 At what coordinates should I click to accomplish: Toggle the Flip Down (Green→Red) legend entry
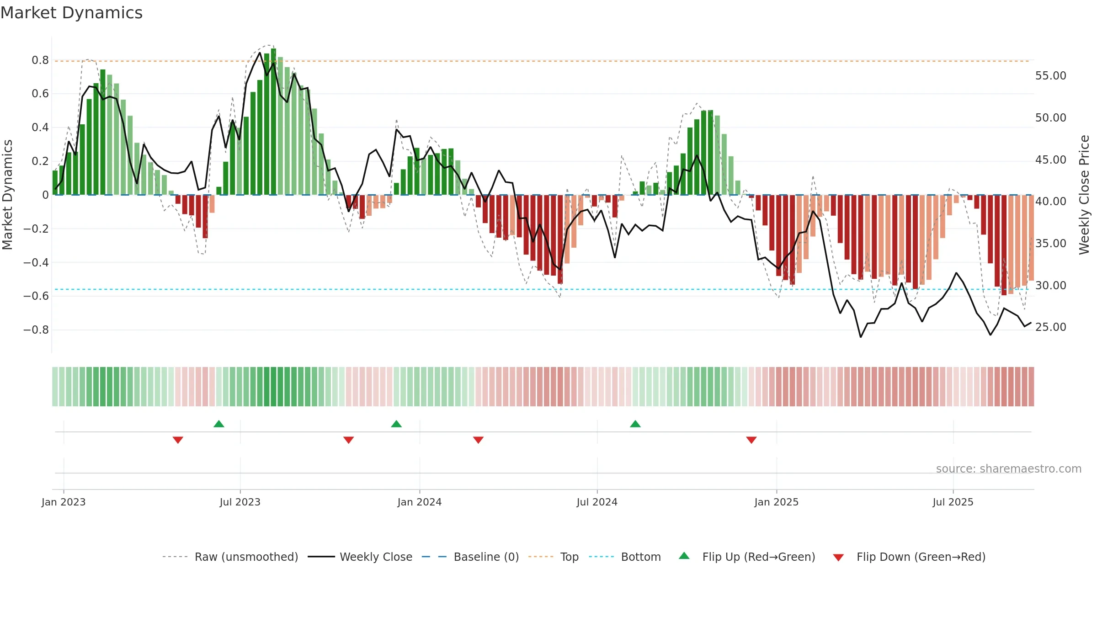coord(909,557)
